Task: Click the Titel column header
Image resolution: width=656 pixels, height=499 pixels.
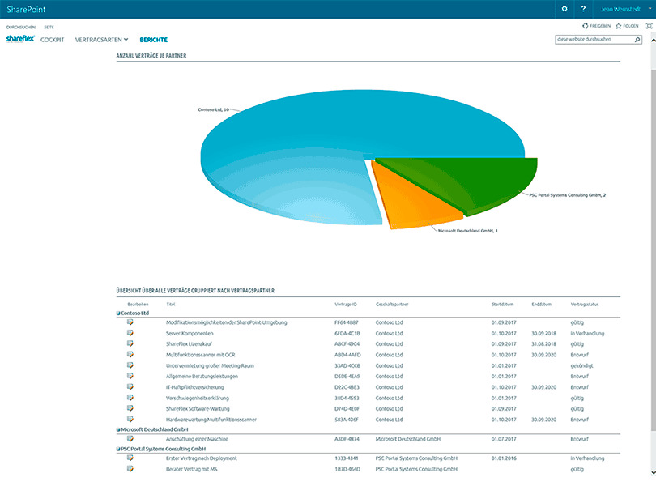Action: [x=171, y=304]
